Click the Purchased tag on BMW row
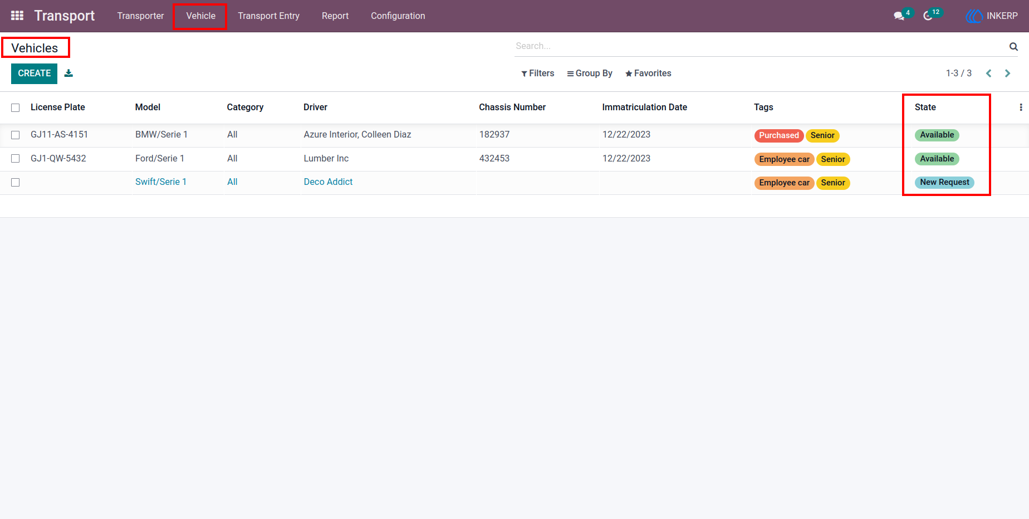1029x519 pixels. coord(779,135)
